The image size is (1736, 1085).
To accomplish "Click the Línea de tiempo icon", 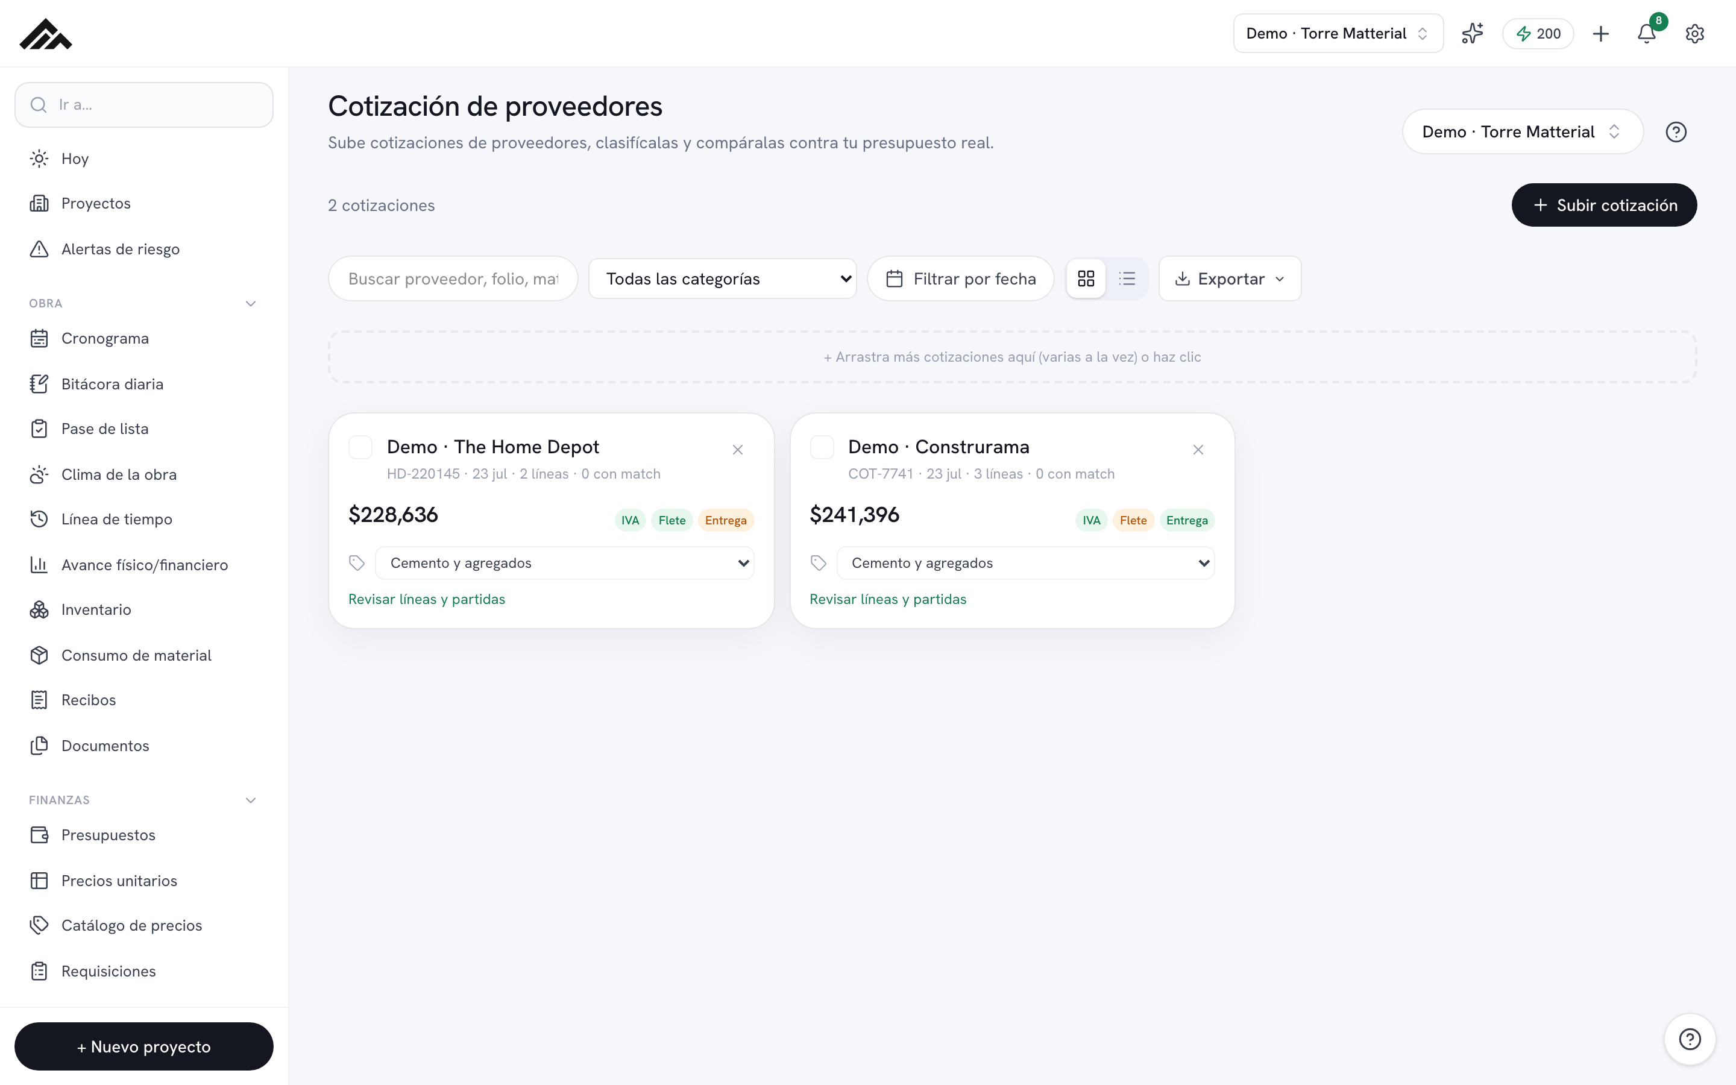I will pos(39,519).
